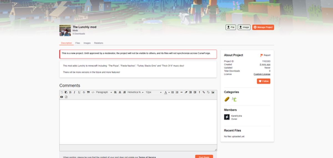Click the insert link icon
Viewport: 333px width, 158px height.
tap(204, 92)
